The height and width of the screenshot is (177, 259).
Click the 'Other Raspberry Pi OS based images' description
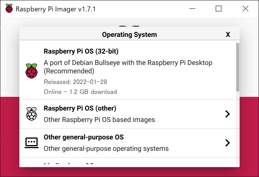click(x=99, y=120)
